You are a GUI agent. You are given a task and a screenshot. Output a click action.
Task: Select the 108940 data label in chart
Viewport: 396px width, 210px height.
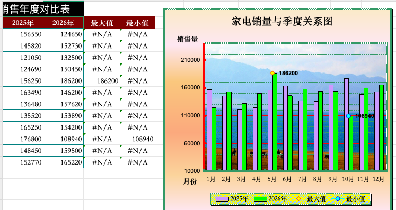point(364,116)
